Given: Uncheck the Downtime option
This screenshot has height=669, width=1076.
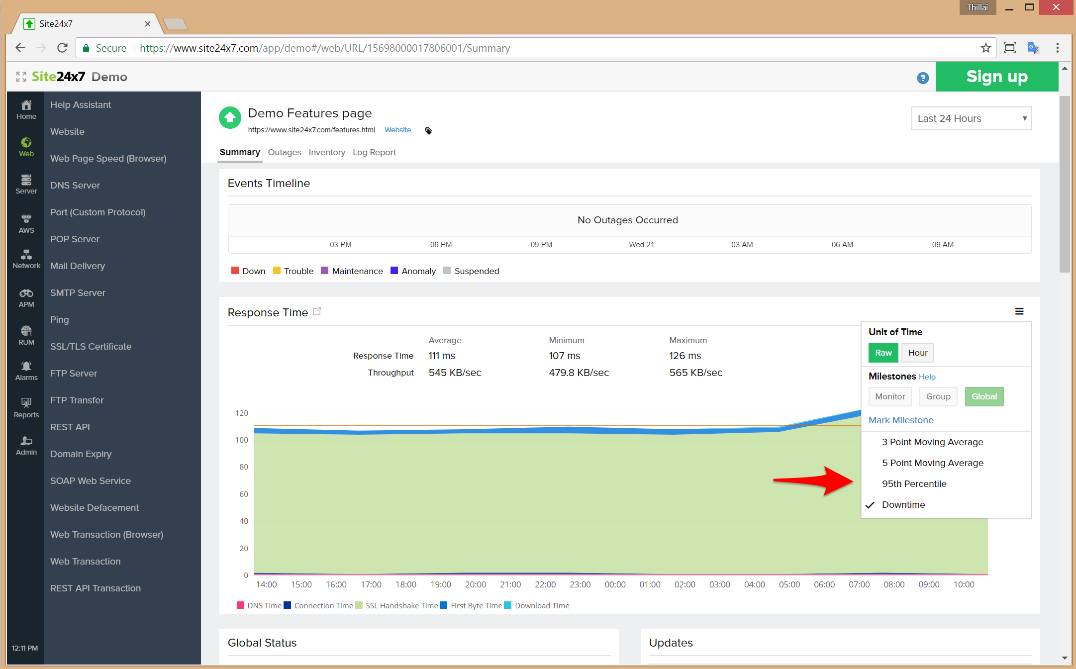Looking at the screenshot, I should (x=903, y=505).
